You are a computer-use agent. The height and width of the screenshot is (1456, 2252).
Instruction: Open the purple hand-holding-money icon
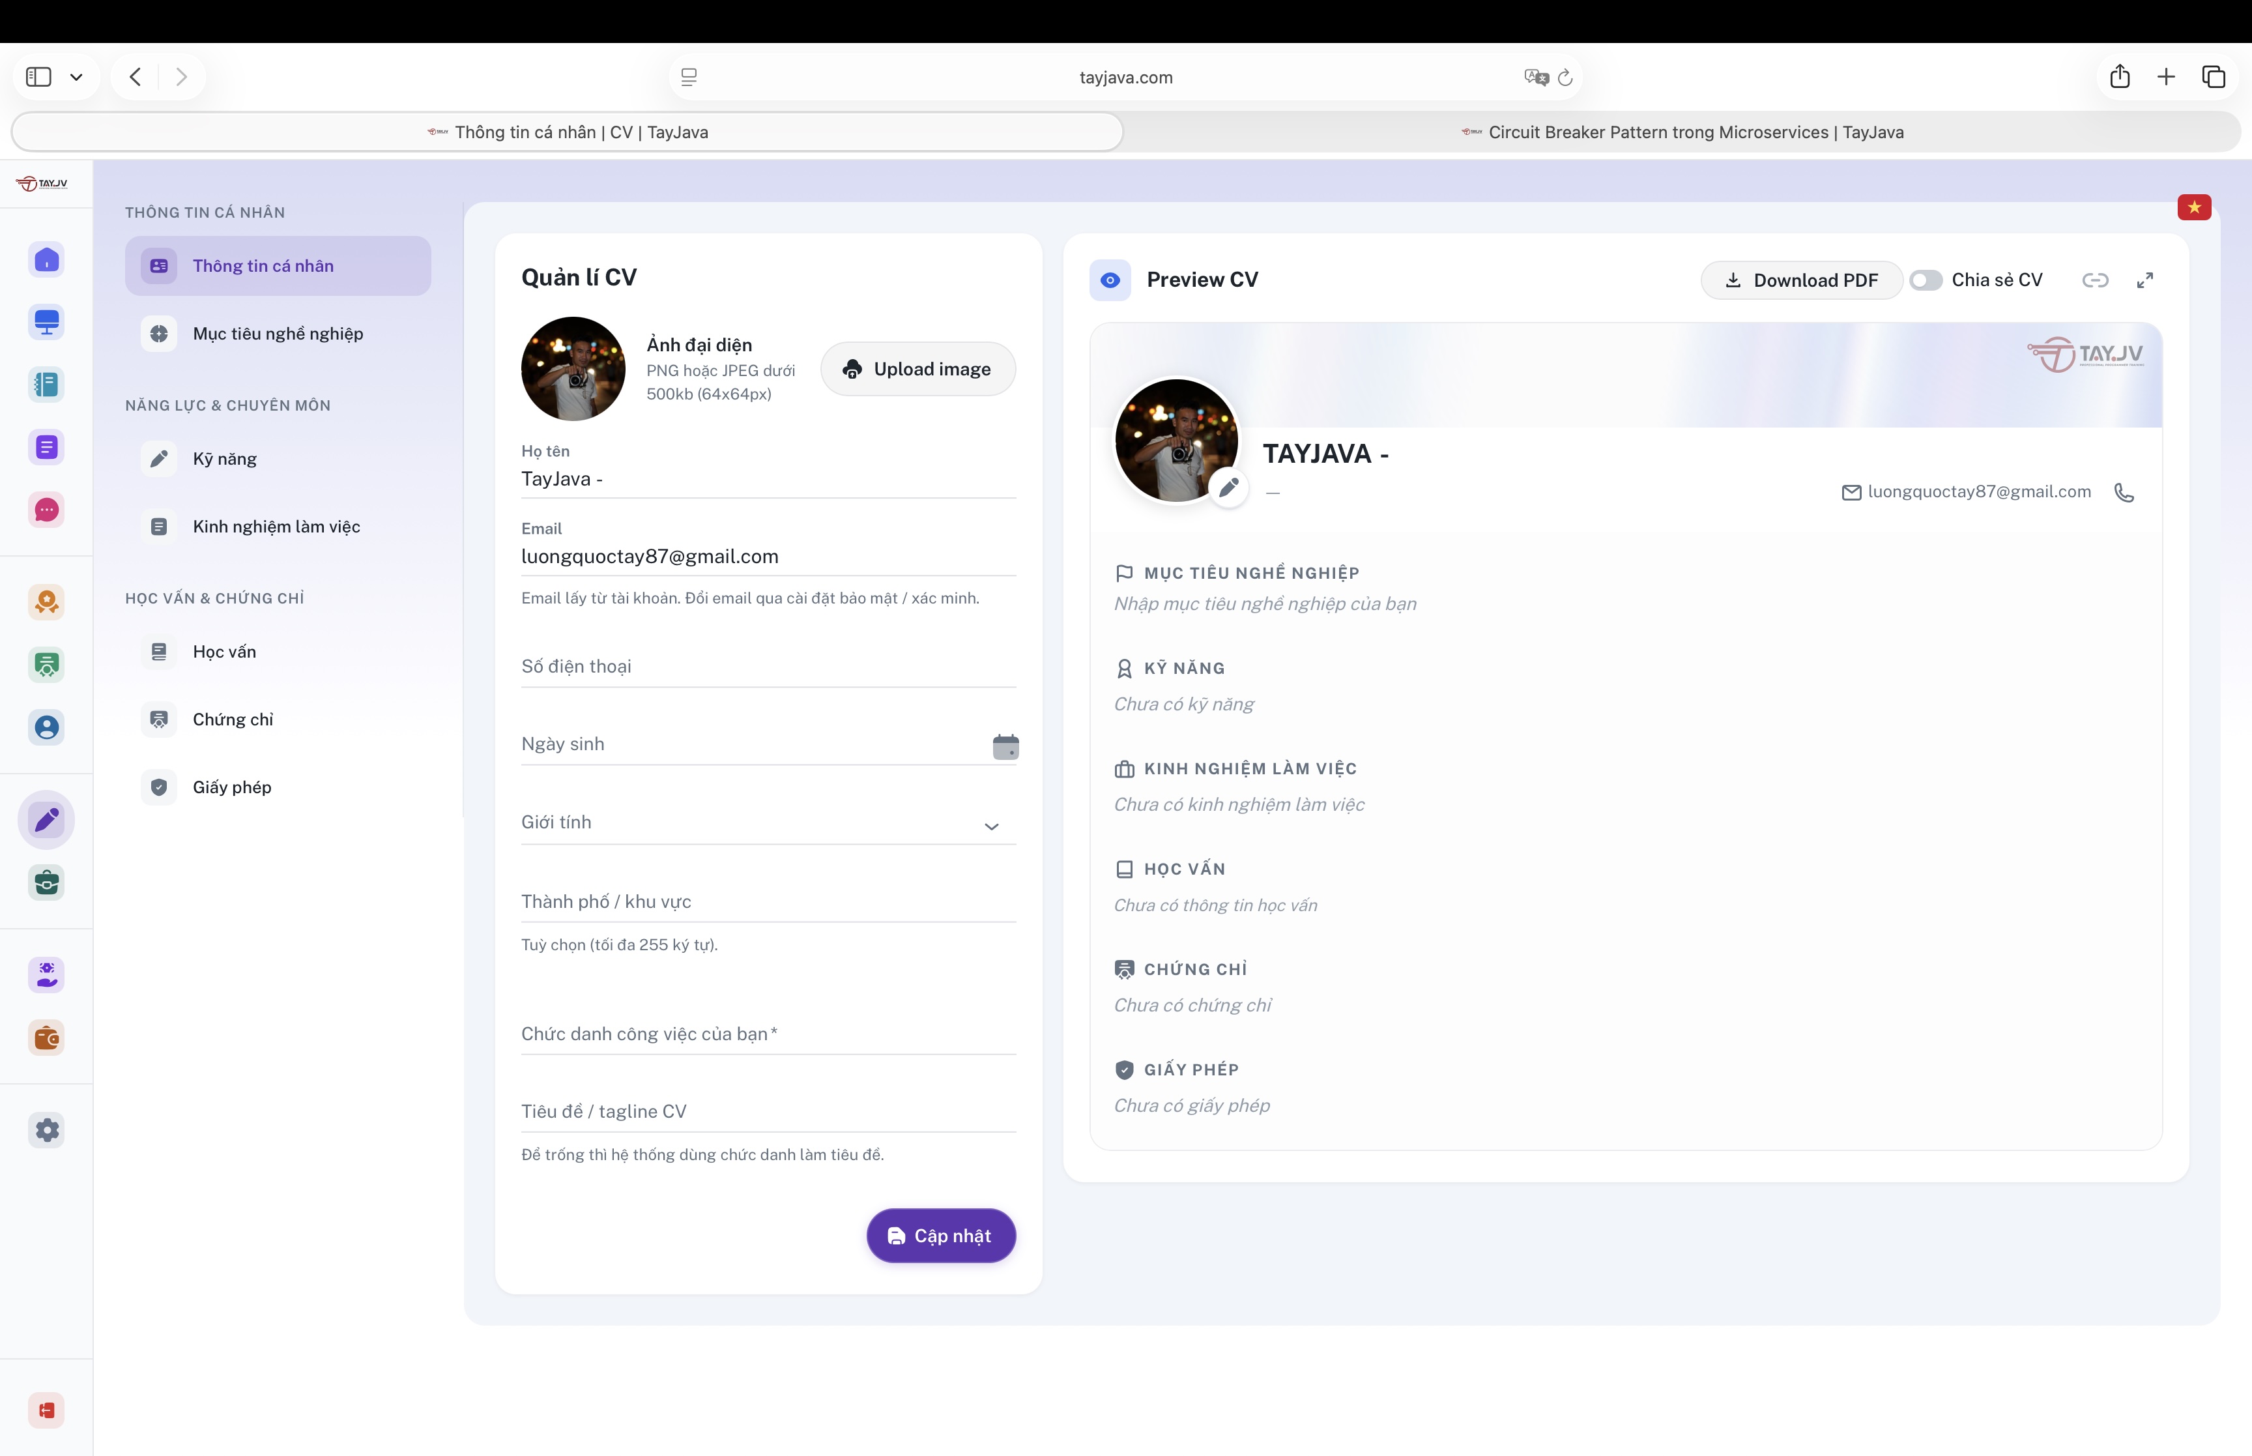[x=46, y=974]
